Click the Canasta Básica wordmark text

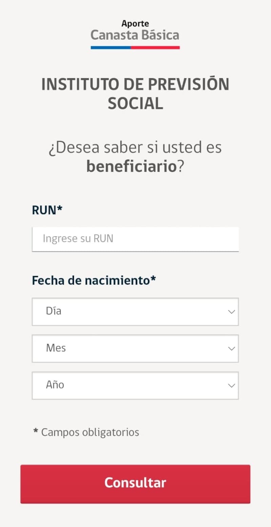pos(135,35)
